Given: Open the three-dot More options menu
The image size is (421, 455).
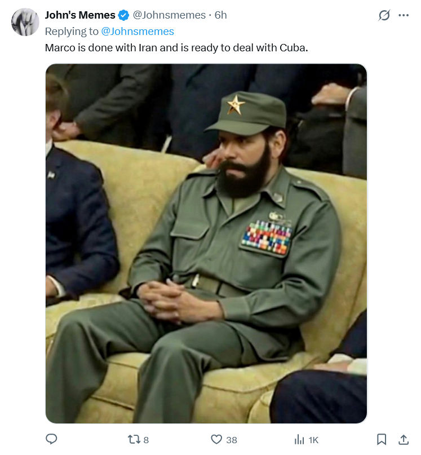Looking at the screenshot, I should click(x=404, y=15).
